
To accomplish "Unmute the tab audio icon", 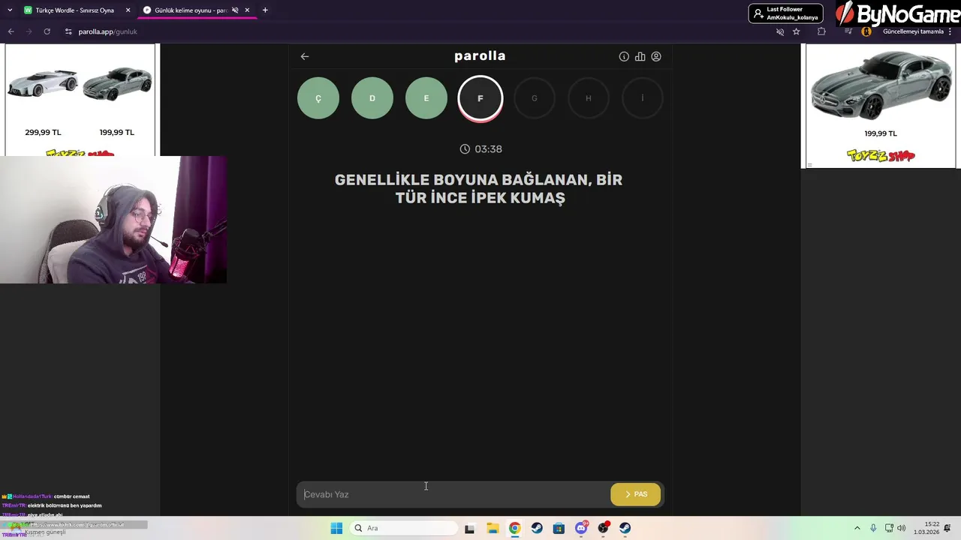I will (x=235, y=10).
